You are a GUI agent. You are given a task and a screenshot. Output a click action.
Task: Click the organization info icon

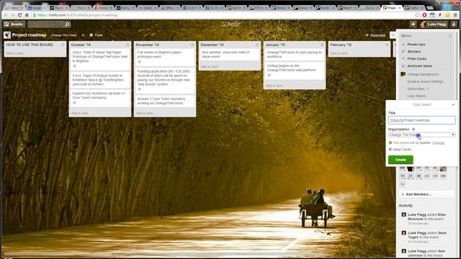pos(413,129)
